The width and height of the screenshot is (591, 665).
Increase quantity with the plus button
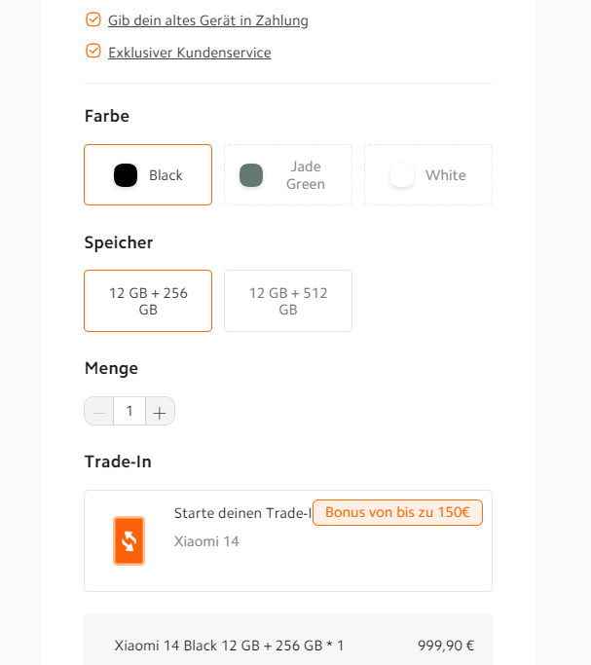[160, 411]
